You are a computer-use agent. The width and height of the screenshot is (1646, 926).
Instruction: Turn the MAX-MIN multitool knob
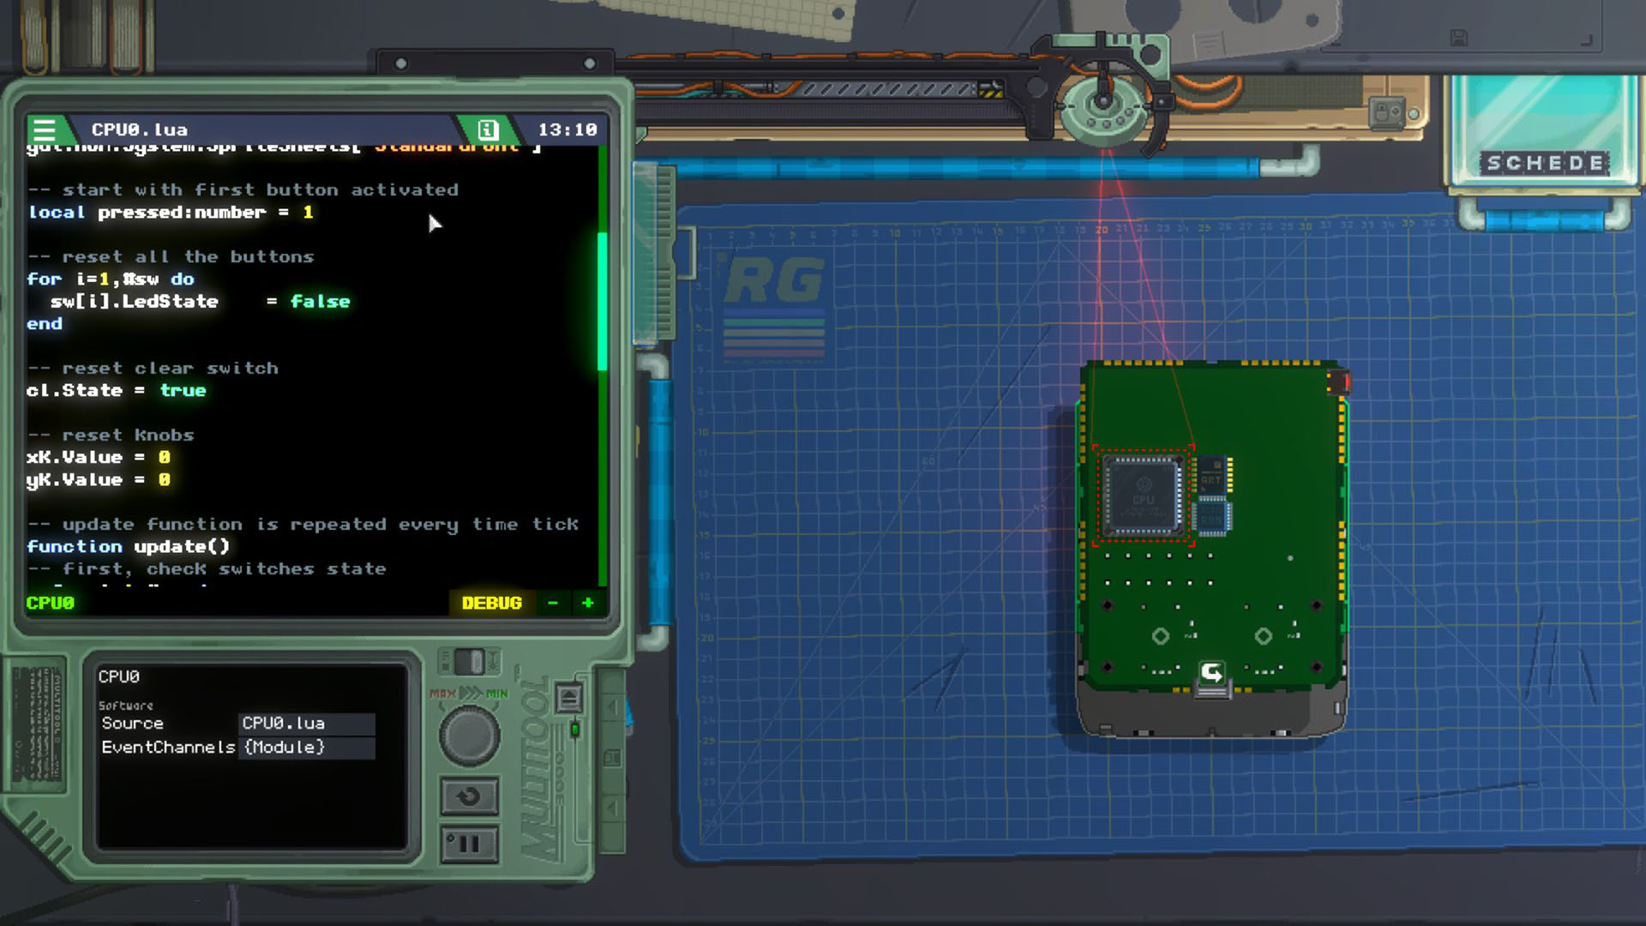pyautogui.click(x=469, y=736)
